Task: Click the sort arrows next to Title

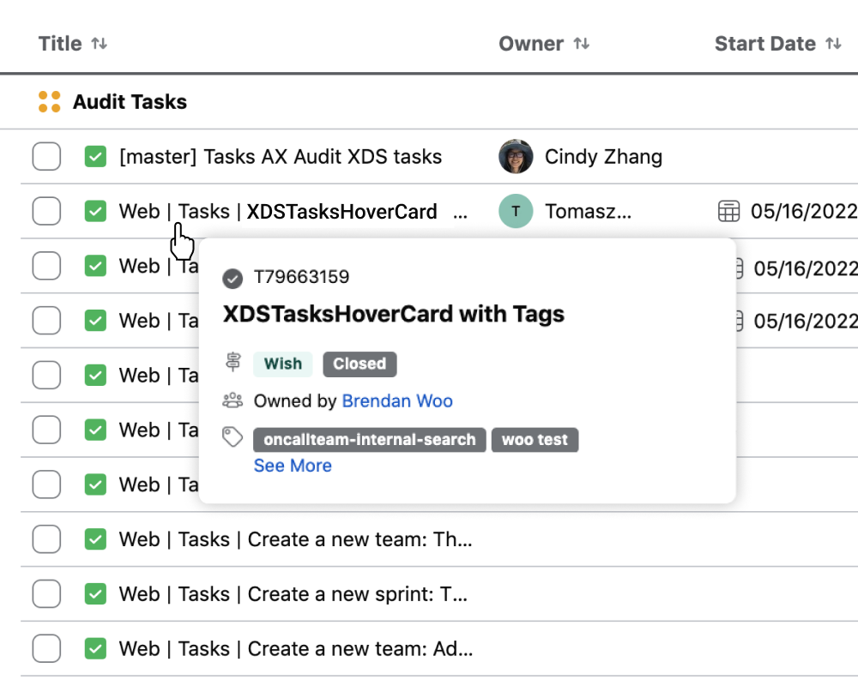Action: (100, 44)
